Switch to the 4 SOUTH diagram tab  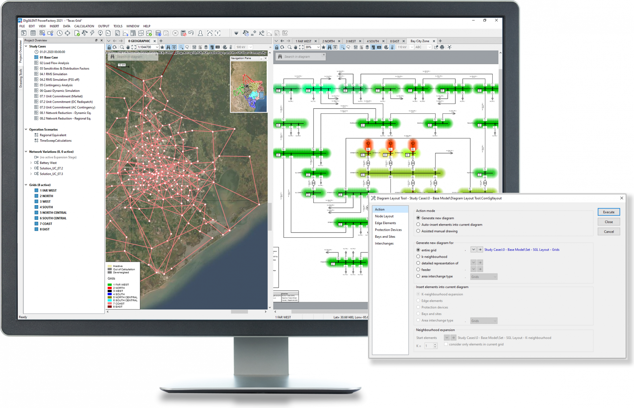373,41
